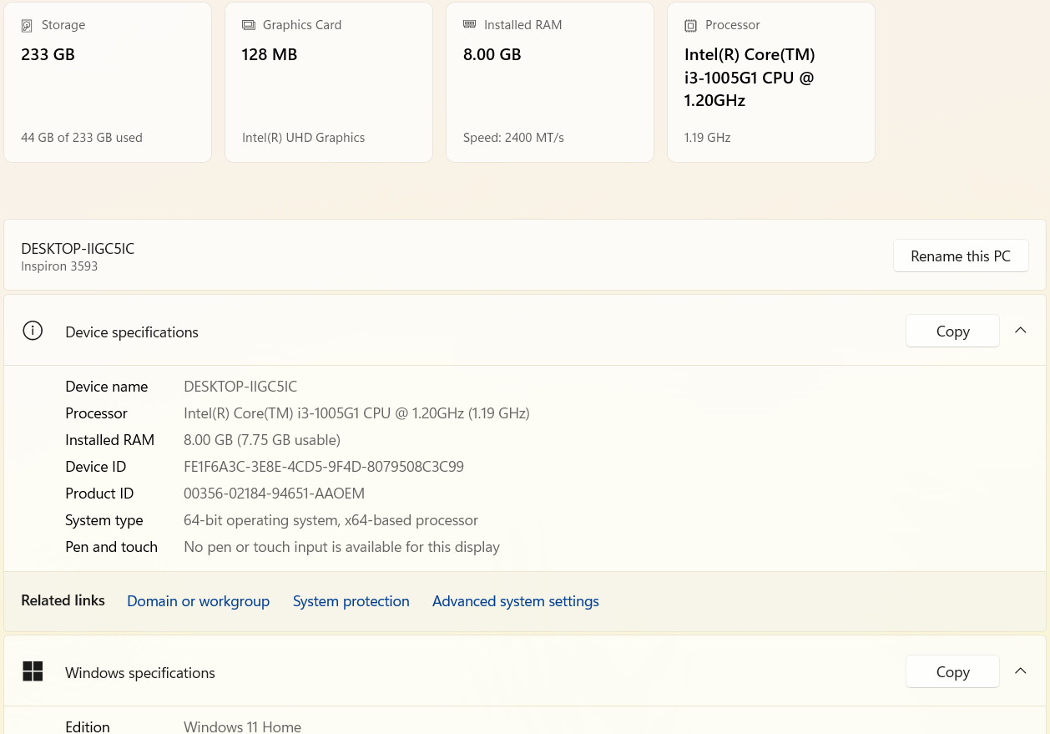Click the Device name label

(106, 387)
